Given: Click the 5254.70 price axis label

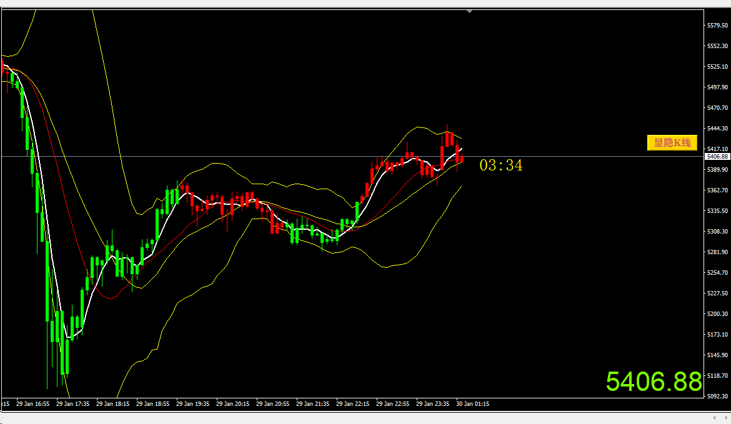Looking at the screenshot, I should click(x=717, y=272).
